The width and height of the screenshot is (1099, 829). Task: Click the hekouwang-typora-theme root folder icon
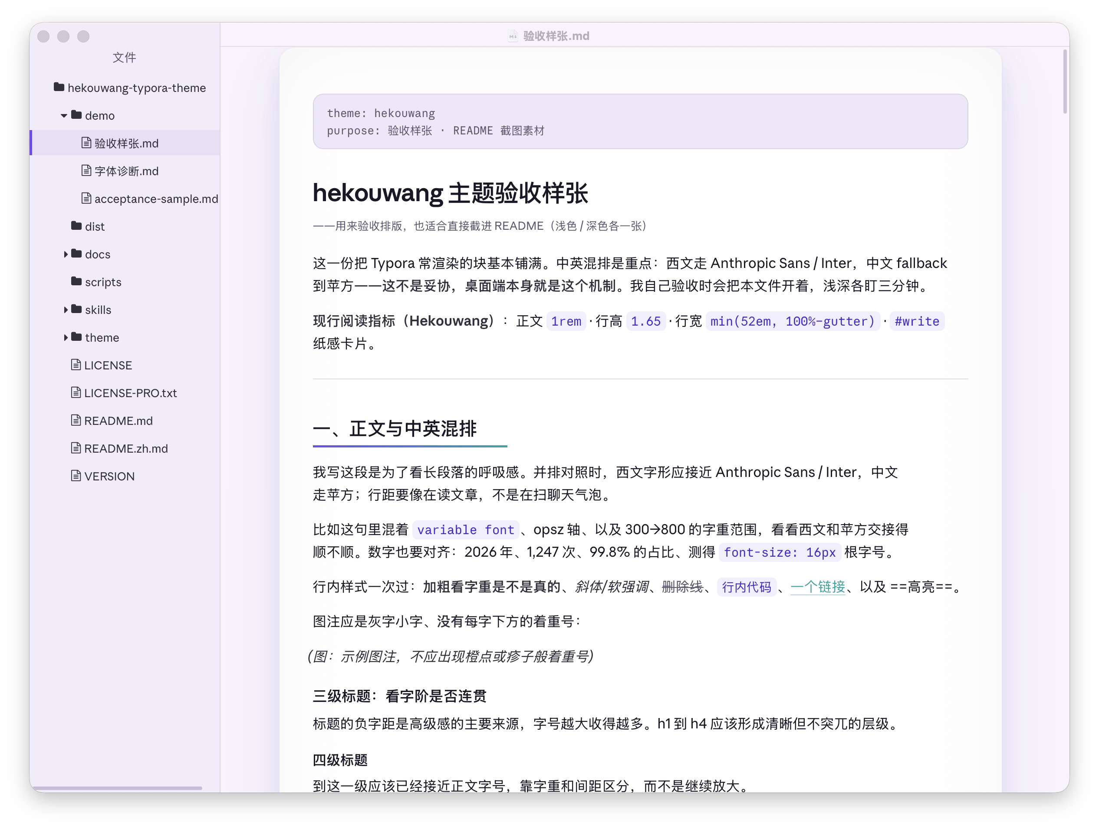point(59,88)
